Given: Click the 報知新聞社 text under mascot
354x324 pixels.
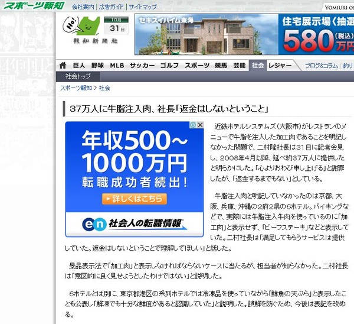Looking at the screenshot, I should (96, 41).
